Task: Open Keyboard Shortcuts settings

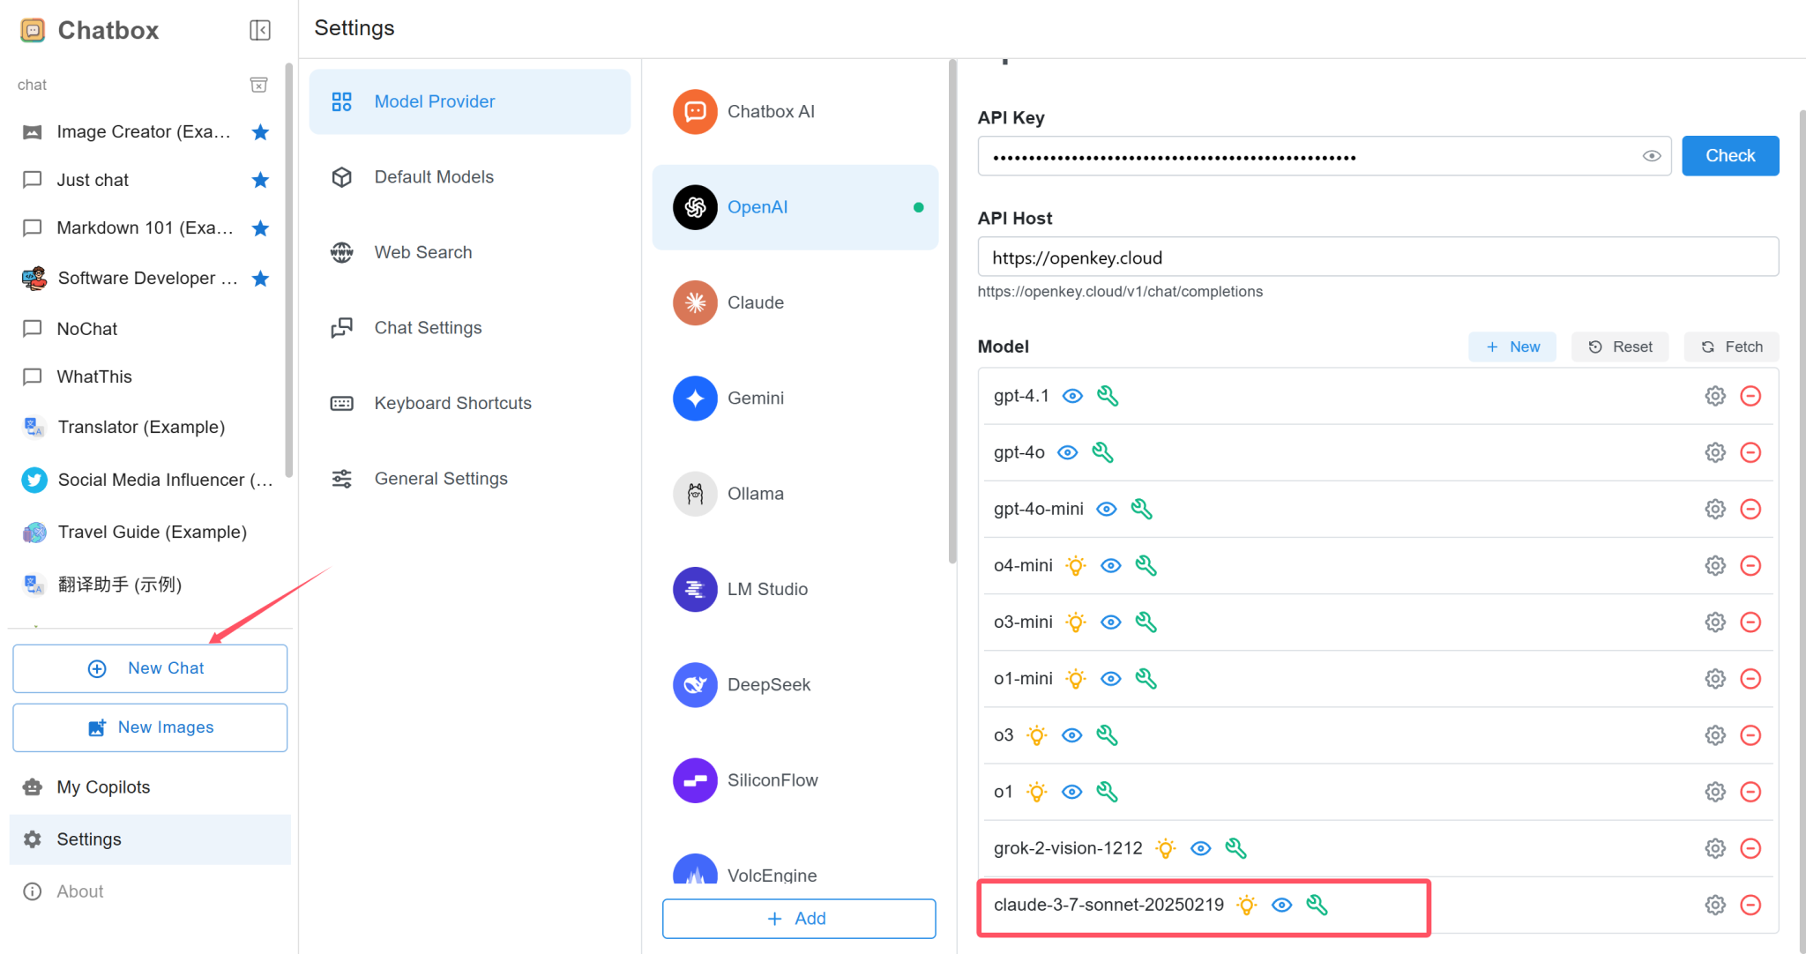Action: [470, 403]
